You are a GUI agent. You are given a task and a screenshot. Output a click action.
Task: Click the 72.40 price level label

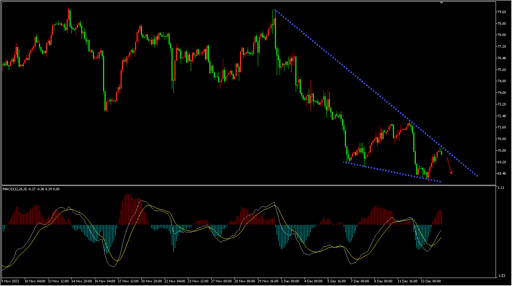tap(501, 116)
